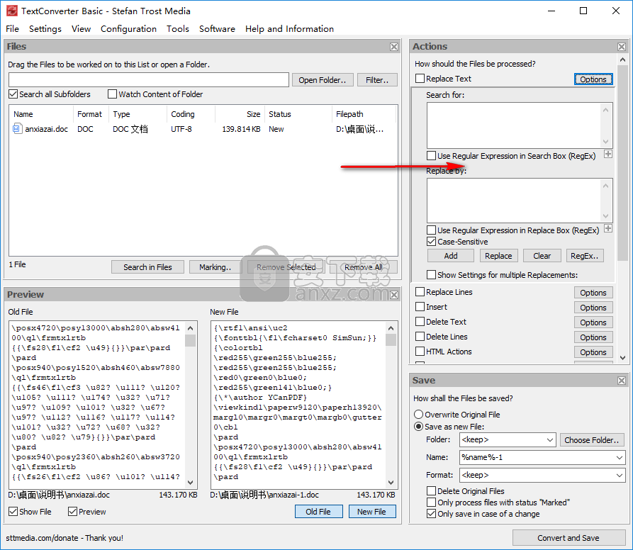Click the Filter button

click(377, 80)
